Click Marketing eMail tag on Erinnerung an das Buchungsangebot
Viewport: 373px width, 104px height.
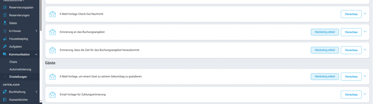[325, 32]
